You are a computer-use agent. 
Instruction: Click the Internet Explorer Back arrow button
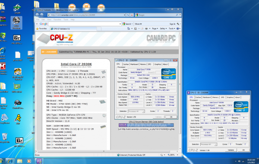pyautogui.click(x=37, y=15)
